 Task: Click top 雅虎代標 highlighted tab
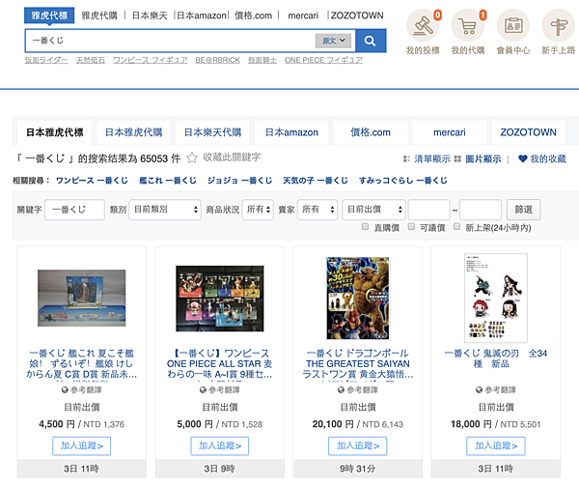coord(49,15)
